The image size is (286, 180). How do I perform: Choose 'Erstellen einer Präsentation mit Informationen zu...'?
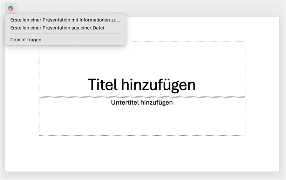point(65,20)
